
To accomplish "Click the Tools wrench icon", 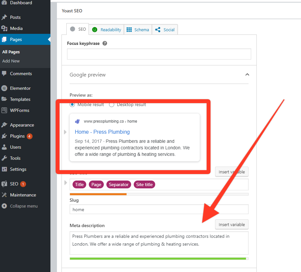I will coord(4,158).
